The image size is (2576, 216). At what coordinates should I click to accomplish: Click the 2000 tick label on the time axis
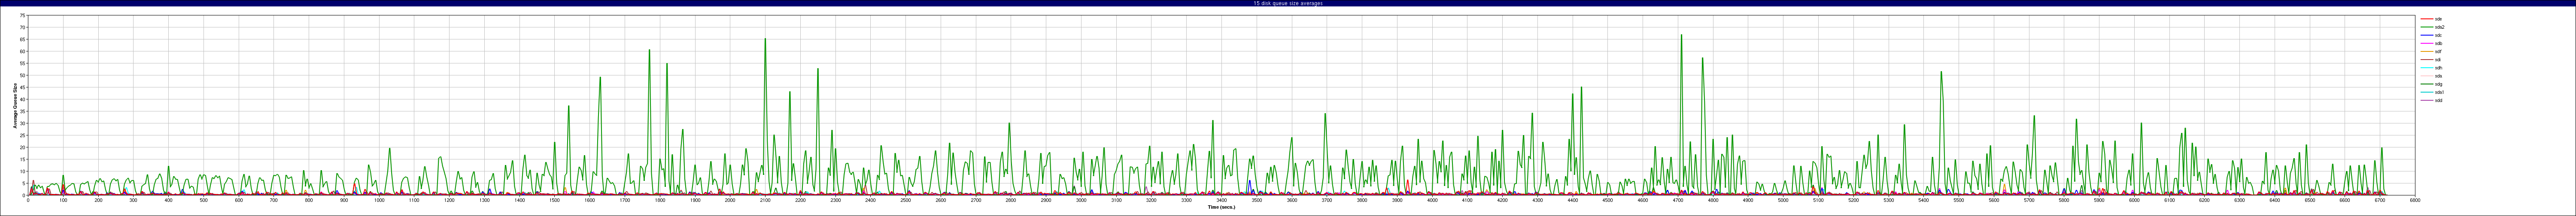pyautogui.click(x=730, y=200)
